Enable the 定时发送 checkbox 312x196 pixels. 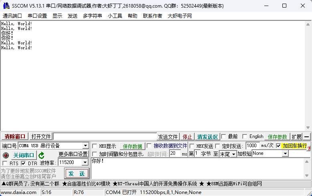tap(218, 146)
